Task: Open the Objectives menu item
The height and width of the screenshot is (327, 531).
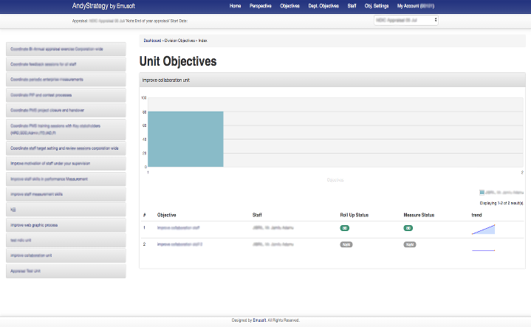Action: [290, 6]
